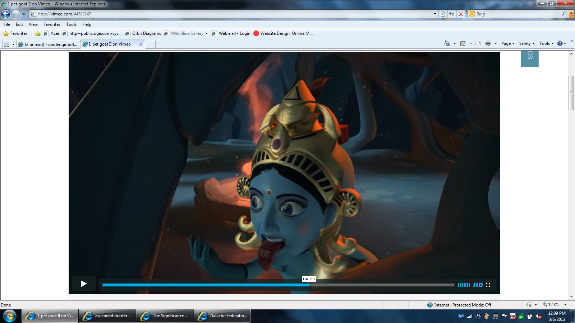This screenshot has height=323, width=575.
Task: Toggle Compatibility View broken-page icon
Action: (443, 14)
